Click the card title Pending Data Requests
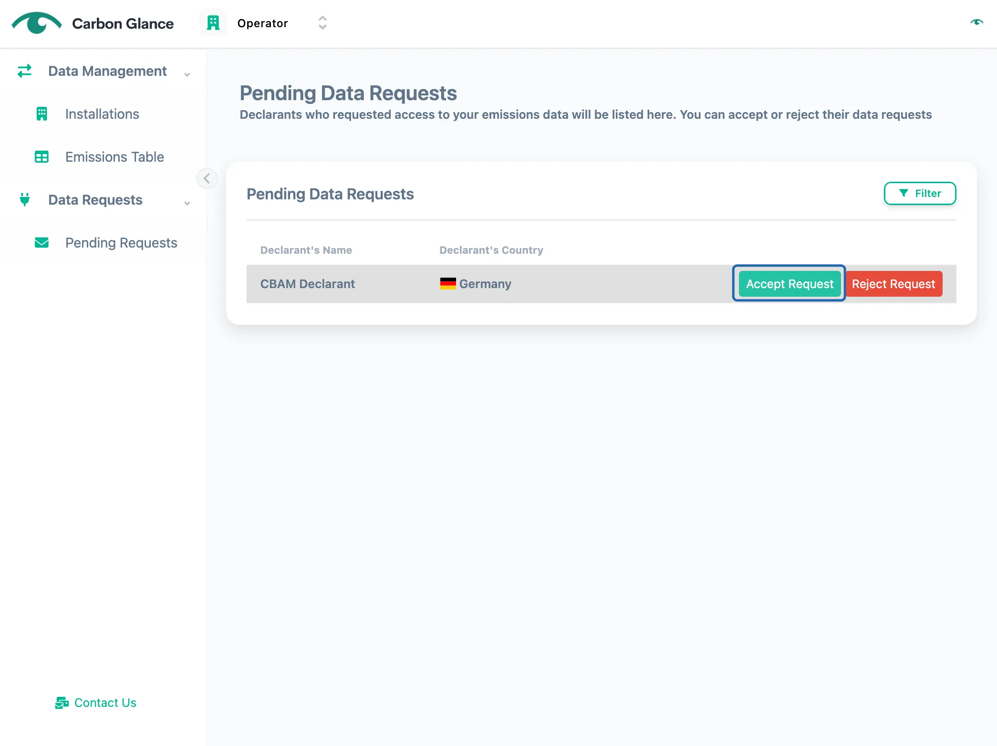This screenshot has width=997, height=746. (330, 194)
